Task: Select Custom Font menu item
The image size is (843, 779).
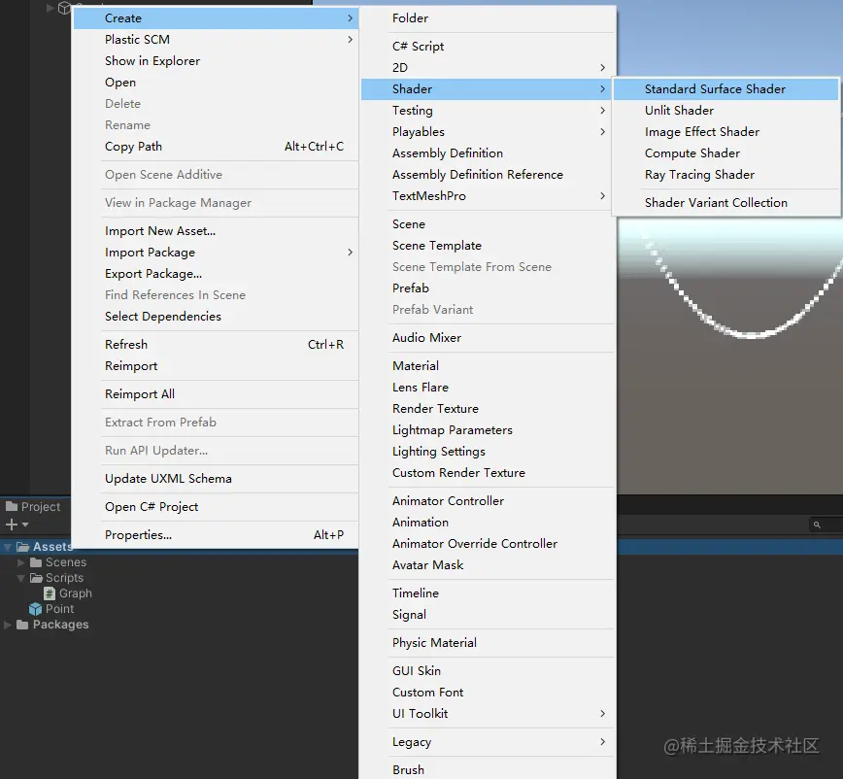Action: [489, 693]
